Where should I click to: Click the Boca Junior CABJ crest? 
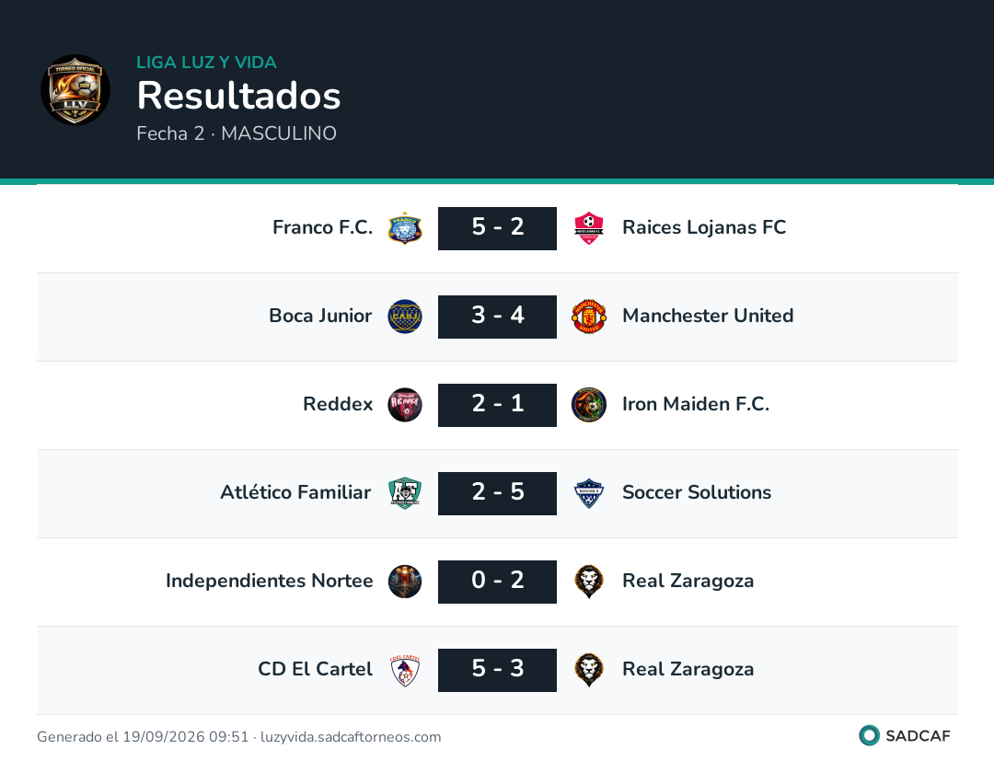click(x=405, y=317)
